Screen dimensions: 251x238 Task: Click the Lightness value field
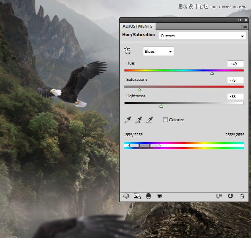click(235, 96)
